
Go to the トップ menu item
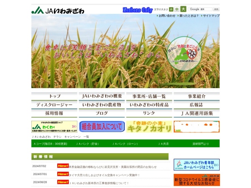pos(54,96)
